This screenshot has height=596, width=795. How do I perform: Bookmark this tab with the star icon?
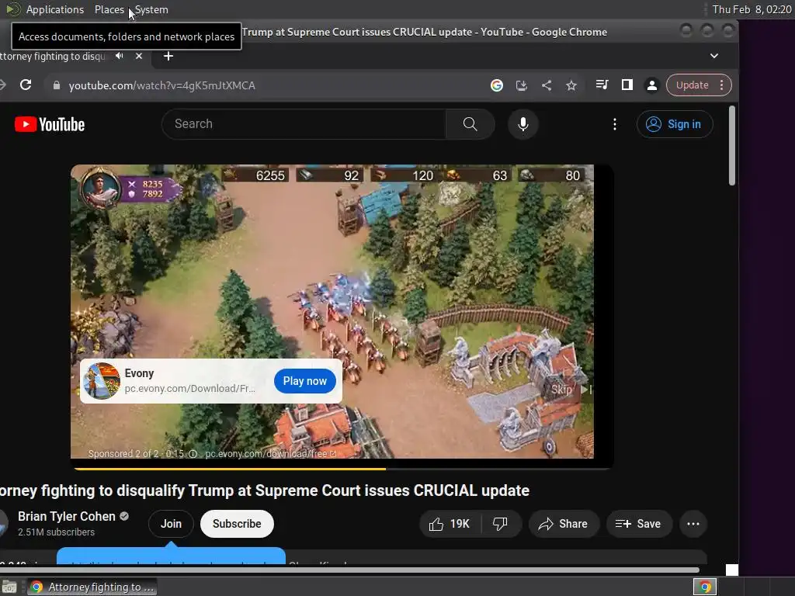point(571,85)
